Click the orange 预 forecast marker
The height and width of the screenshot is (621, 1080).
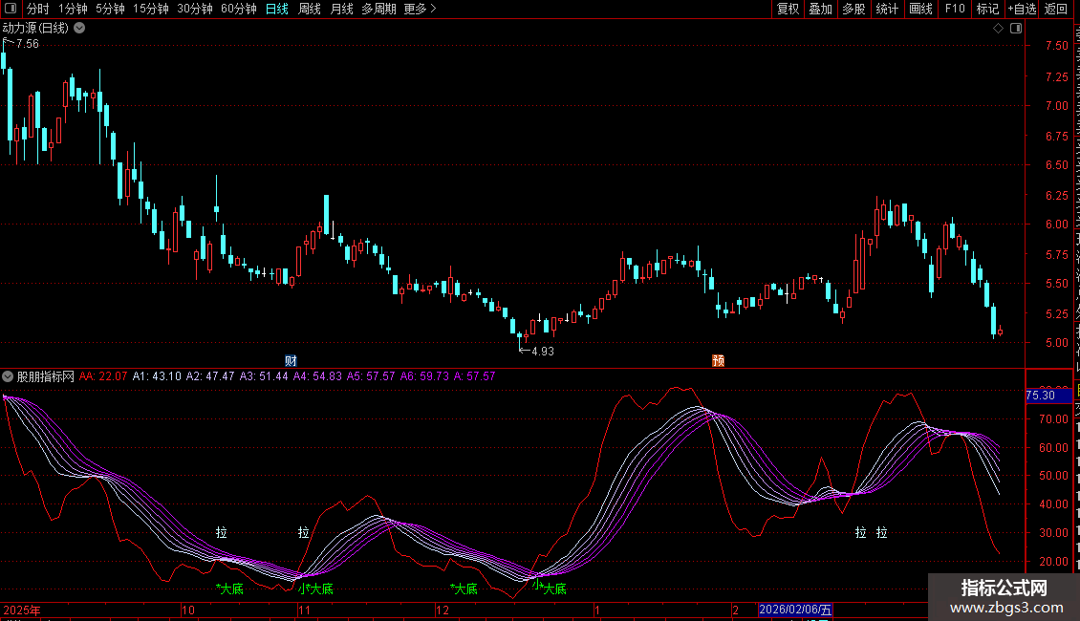click(x=717, y=360)
